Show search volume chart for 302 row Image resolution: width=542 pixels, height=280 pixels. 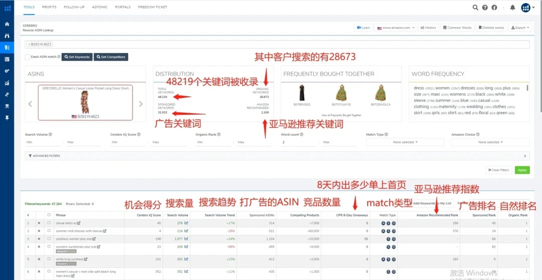[x=186, y=259]
